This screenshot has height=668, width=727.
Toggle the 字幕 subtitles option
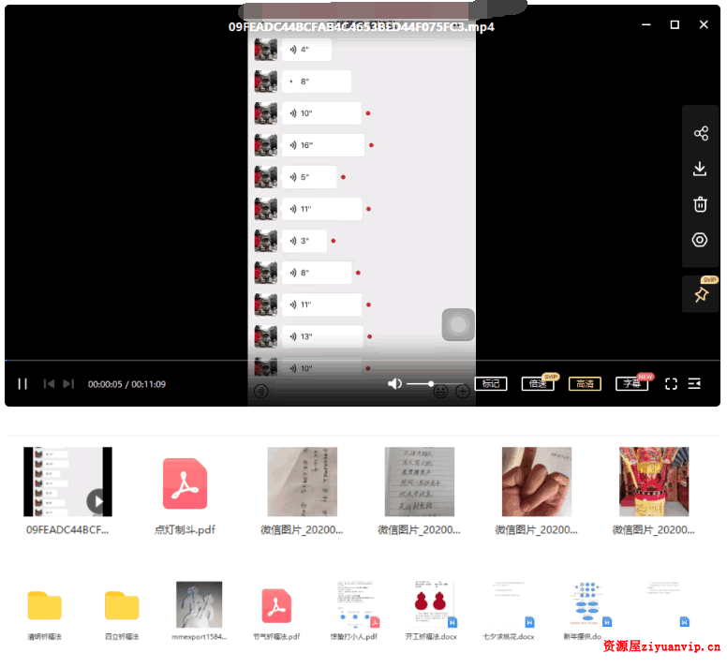click(631, 384)
